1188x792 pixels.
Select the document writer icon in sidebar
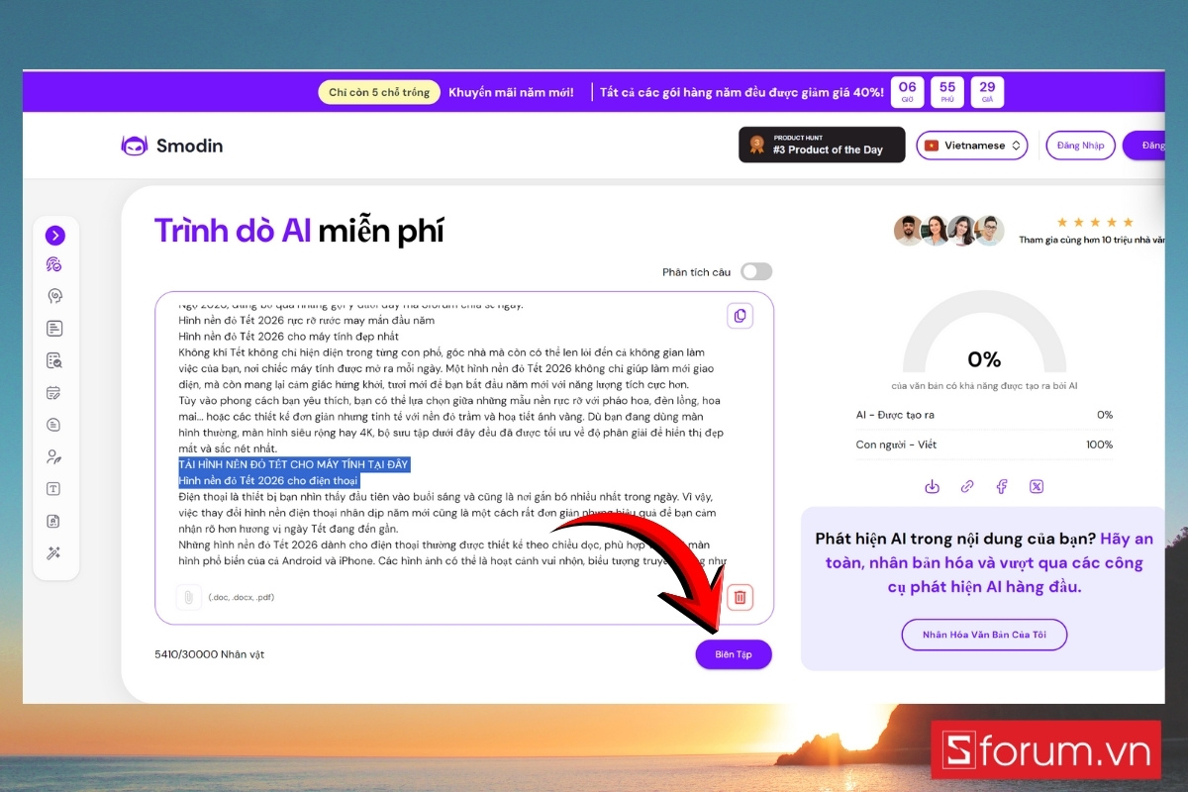coord(55,328)
